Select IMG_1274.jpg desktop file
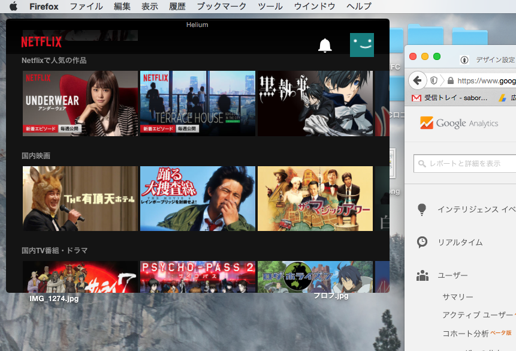The image size is (516, 351). click(x=54, y=299)
